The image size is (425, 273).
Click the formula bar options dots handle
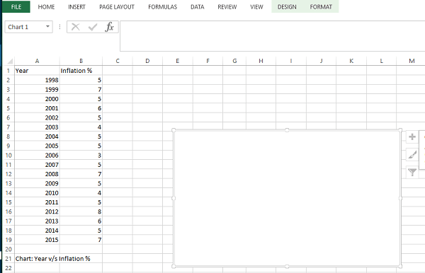[x=59, y=27]
